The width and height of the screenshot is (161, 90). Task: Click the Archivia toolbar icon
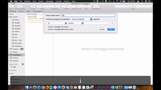point(33,6)
